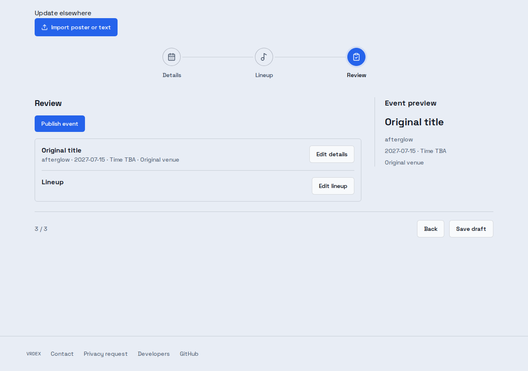Image resolution: width=528 pixels, height=371 pixels.
Task: Open Edit lineup
Action: click(x=333, y=186)
